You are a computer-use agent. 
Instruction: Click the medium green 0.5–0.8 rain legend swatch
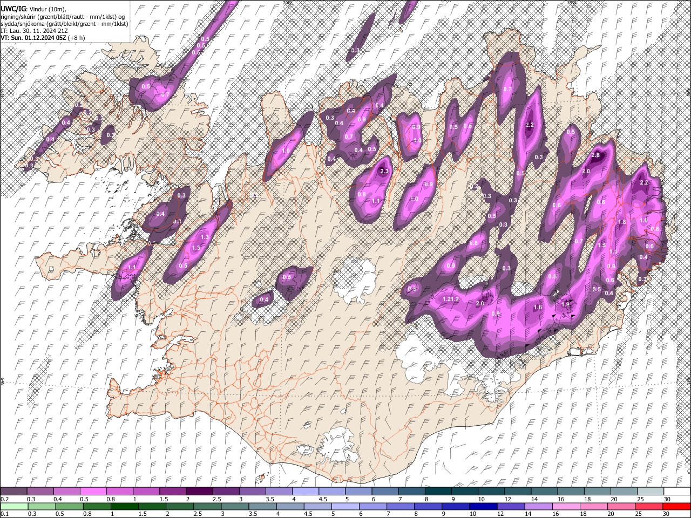69,507
